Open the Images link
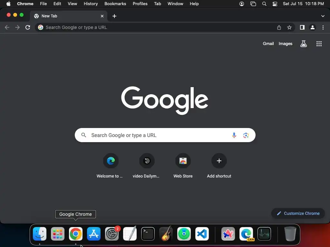 (286, 44)
